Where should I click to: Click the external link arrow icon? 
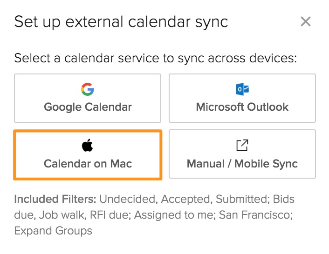(x=242, y=146)
